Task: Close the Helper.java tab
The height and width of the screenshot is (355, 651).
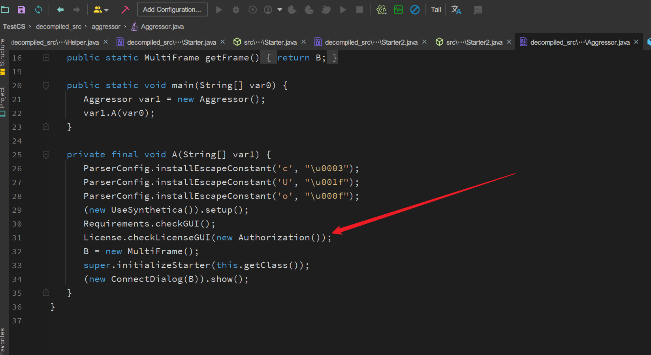Action: 105,42
